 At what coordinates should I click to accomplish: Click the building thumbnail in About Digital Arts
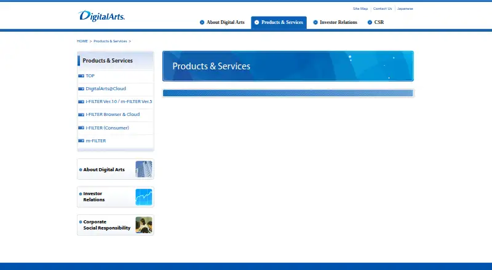pos(144,169)
